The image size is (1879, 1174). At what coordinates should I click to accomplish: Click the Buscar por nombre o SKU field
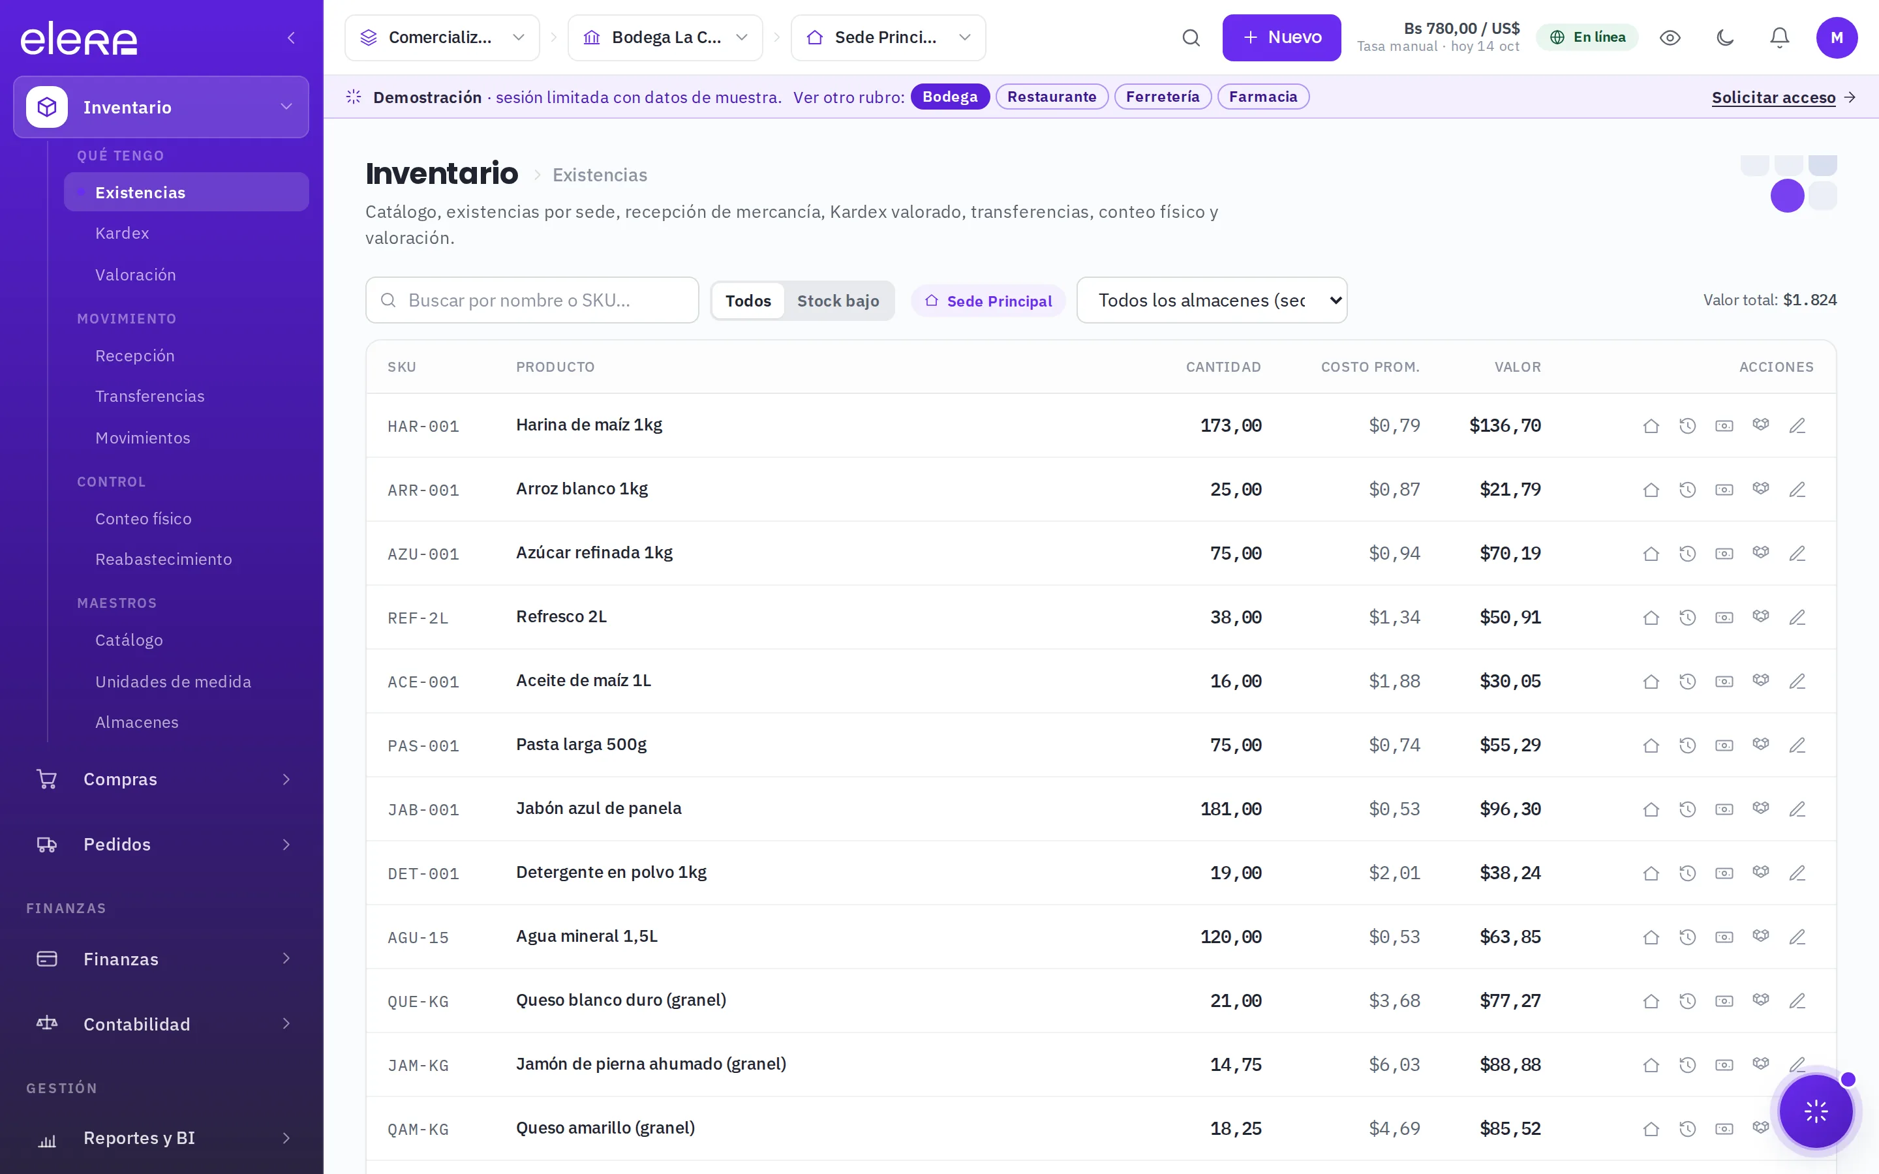pyautogui.click(x=532, y=301)
